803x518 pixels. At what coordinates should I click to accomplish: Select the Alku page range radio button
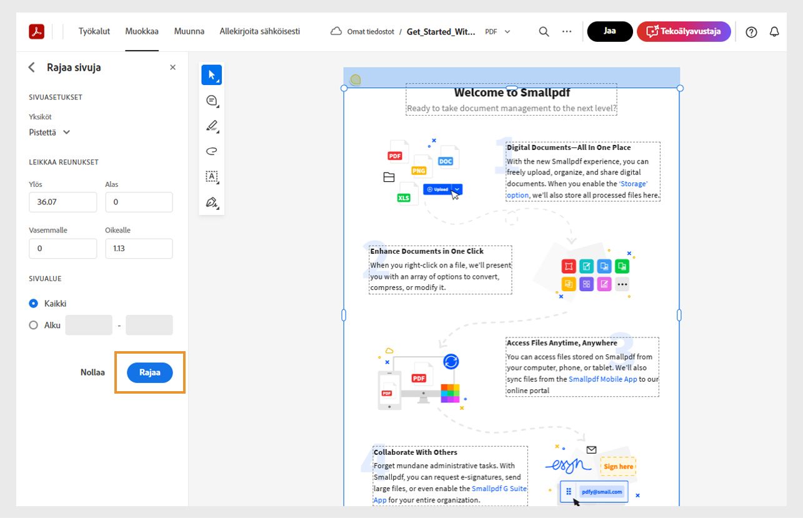click(x=34, y=326)
